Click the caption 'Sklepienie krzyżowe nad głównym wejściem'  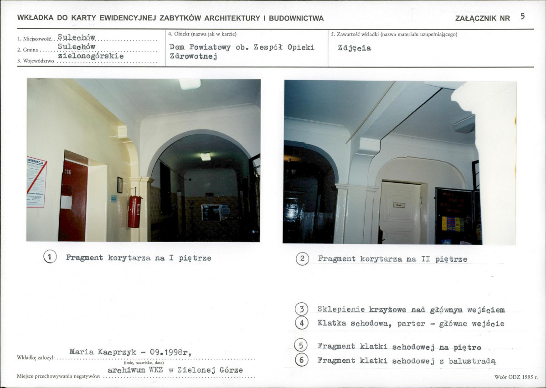(x=411, y=310)
